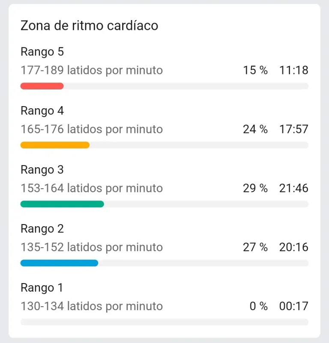Select the Rango 1 label
The image size is (329, 343).
click(x=42, y=288)
